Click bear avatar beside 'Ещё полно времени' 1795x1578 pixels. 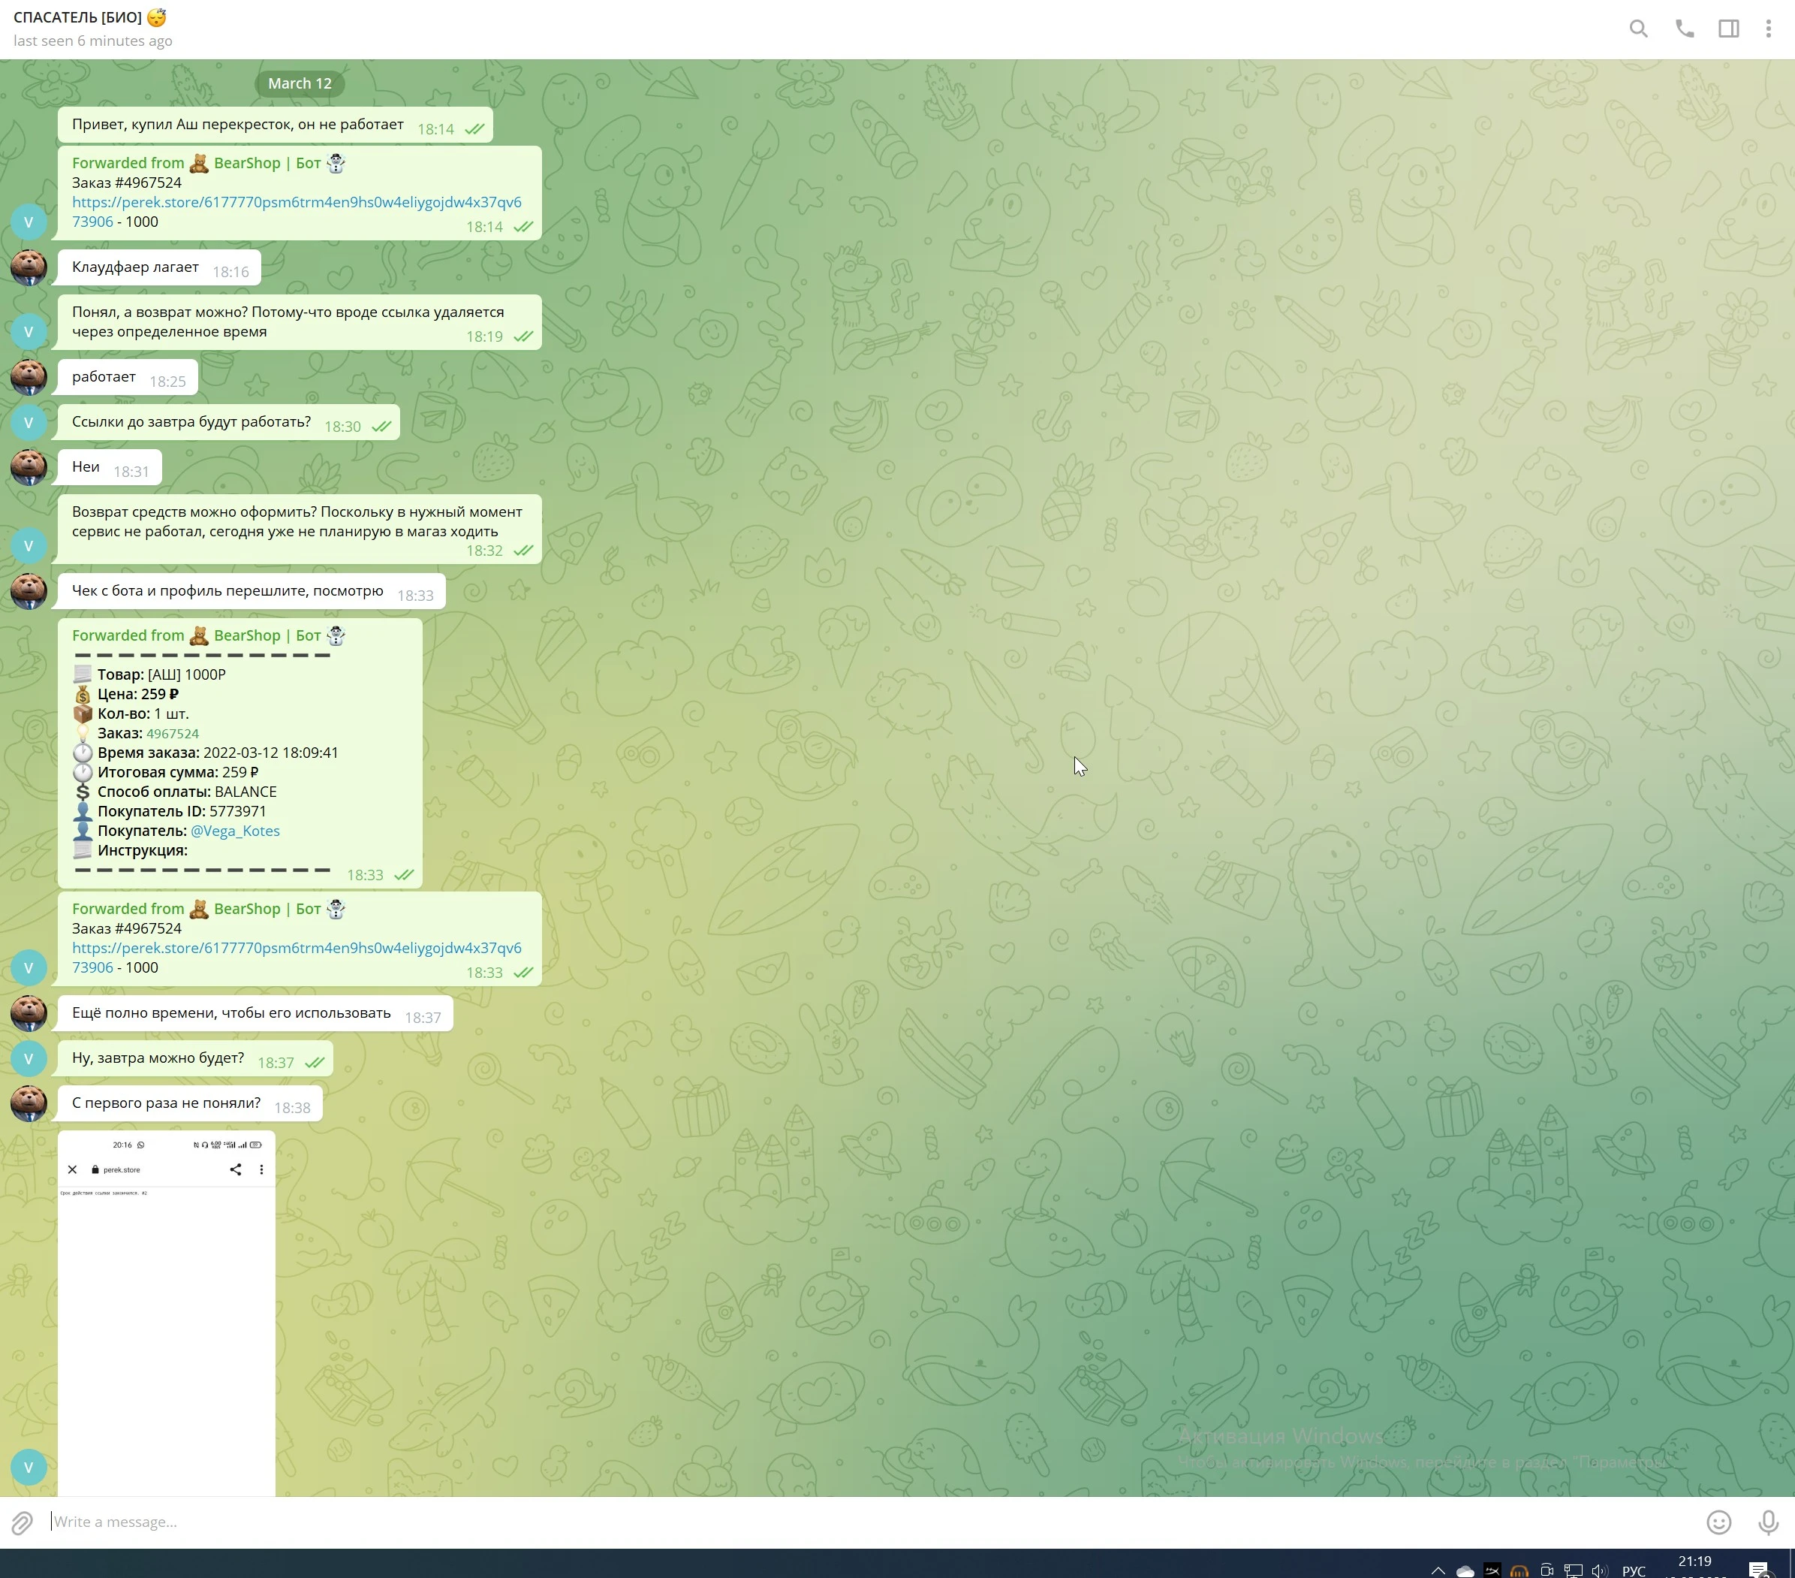tap(29, 1014)
